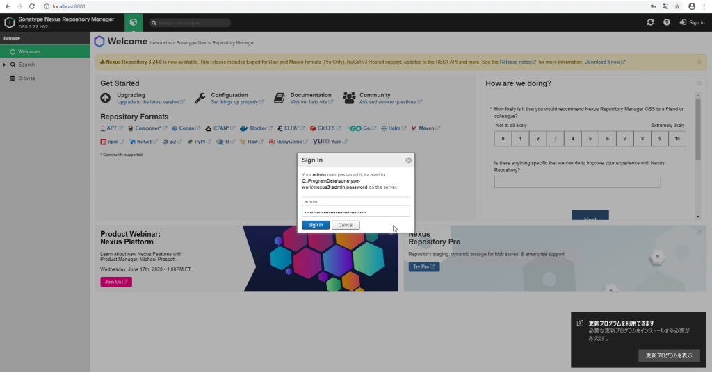Image resolution: width=712 pixels, height=372 pixels.
Task: Open Upgrade to the latest version link
Action: [150, 102]
